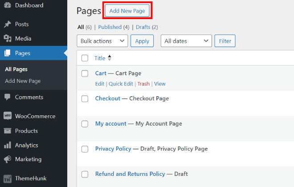Expand the All dates dropdown

pyautogui.click(x=186, y=41)
